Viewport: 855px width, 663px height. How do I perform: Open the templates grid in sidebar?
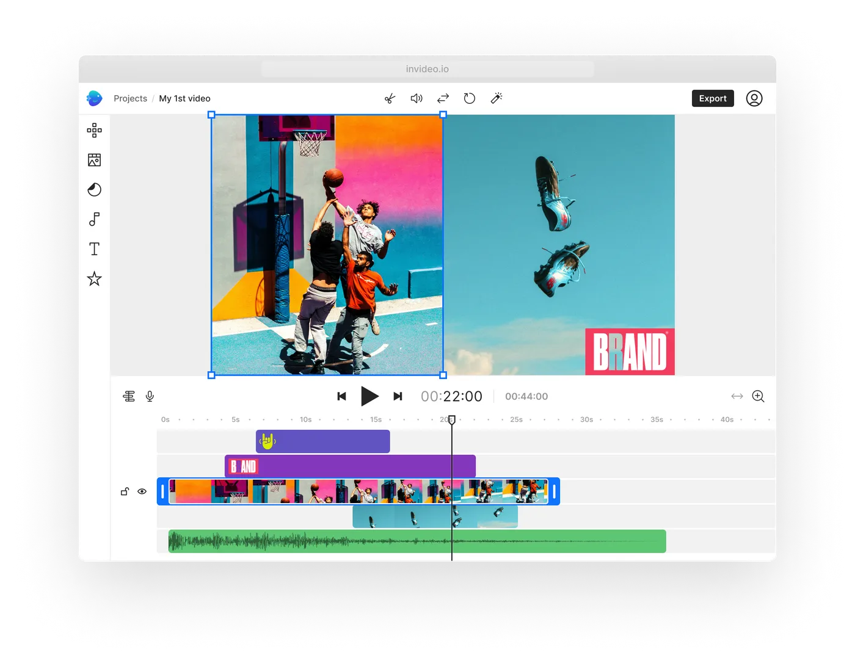tap(94, 130)
